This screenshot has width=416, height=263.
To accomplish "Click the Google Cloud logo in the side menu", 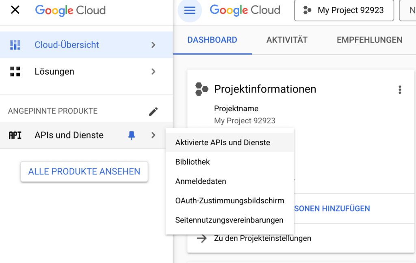I will pos(70,11).
